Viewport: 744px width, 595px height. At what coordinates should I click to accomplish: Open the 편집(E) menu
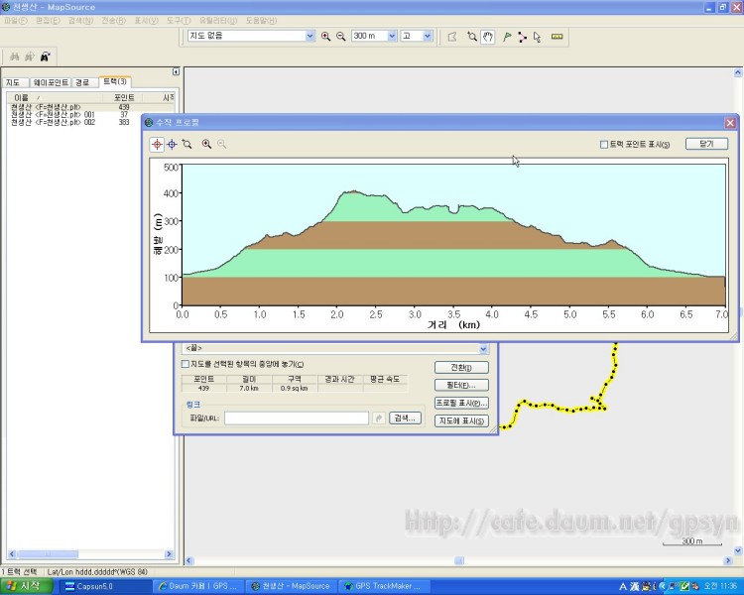tap(48, 21)
